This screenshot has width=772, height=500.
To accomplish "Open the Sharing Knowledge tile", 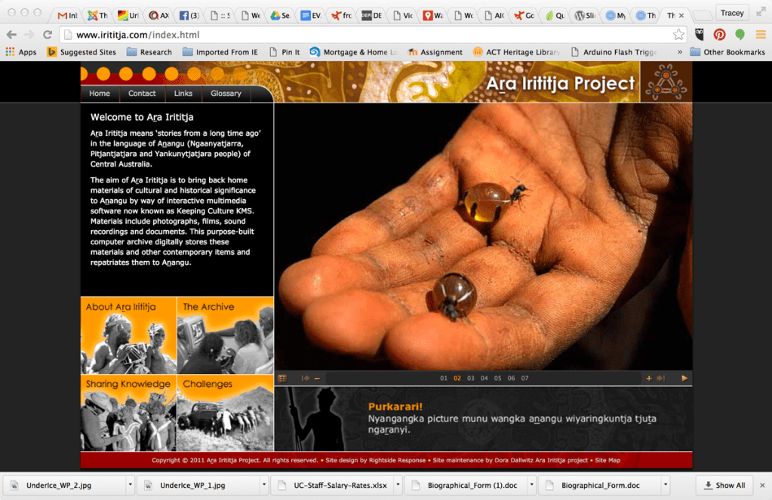I will coord(128,413).
